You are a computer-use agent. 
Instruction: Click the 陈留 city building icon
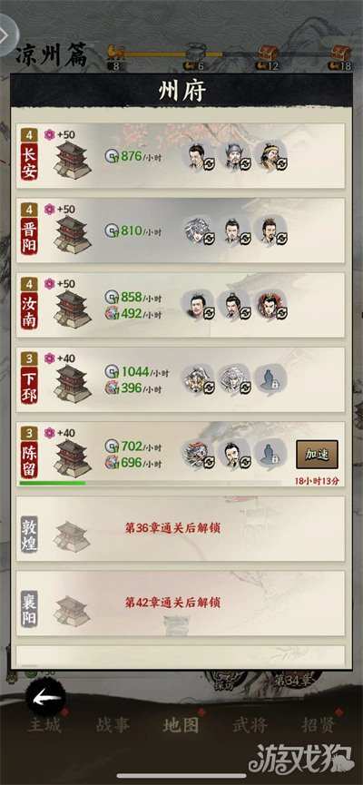click(x=72, y=458)
